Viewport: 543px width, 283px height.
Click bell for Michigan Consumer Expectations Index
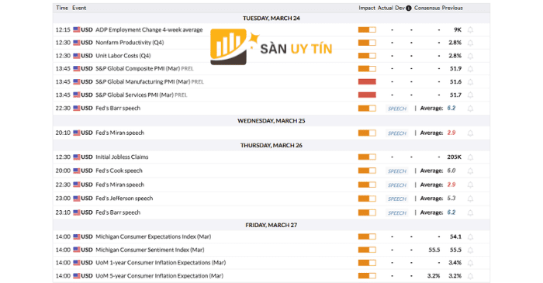[470, 237]
